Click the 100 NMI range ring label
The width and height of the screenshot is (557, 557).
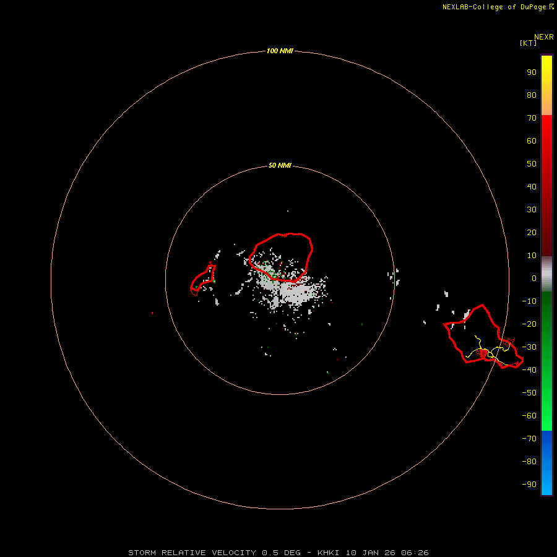[280, 51]
